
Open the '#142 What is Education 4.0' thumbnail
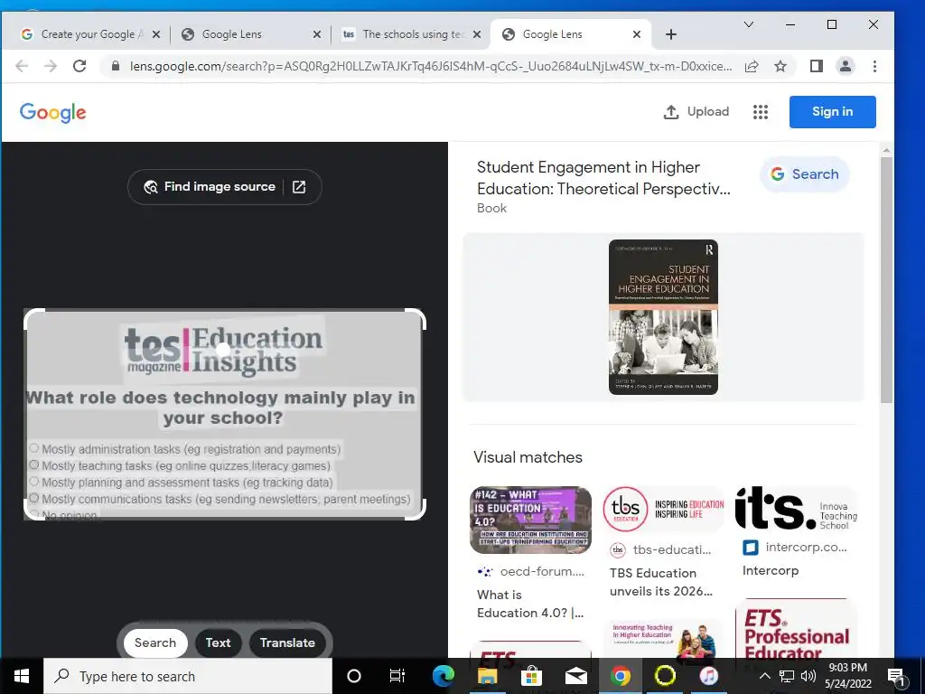click(530, 520)
